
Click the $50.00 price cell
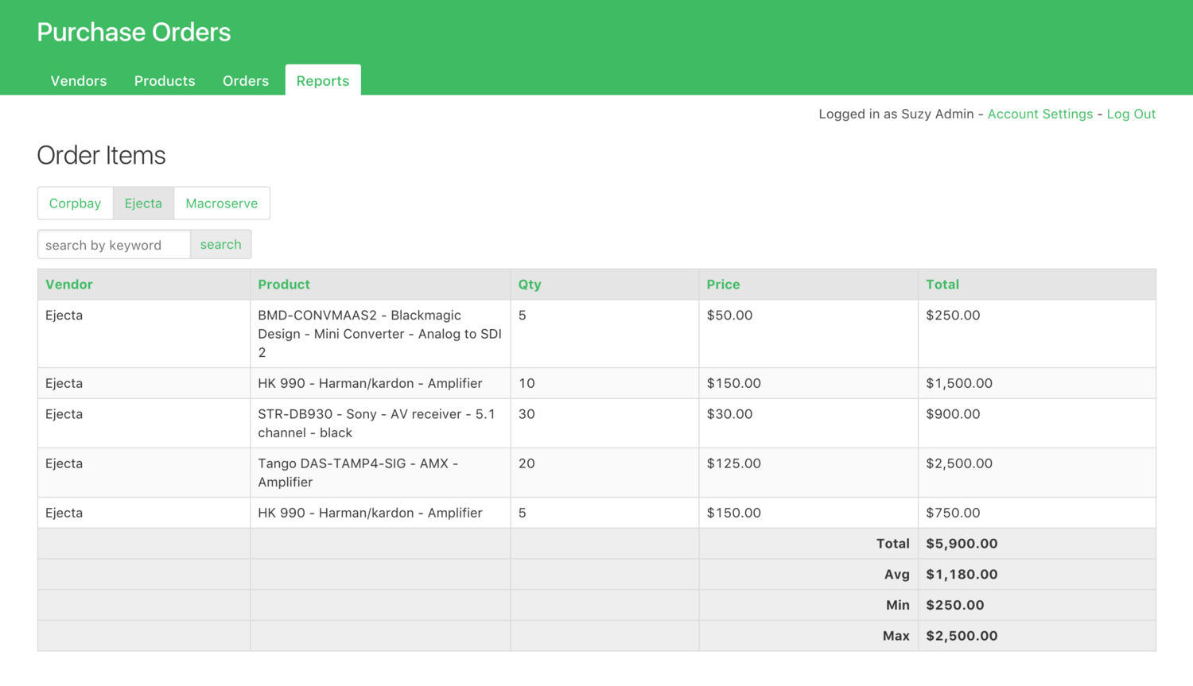click(x=808, y=334)
